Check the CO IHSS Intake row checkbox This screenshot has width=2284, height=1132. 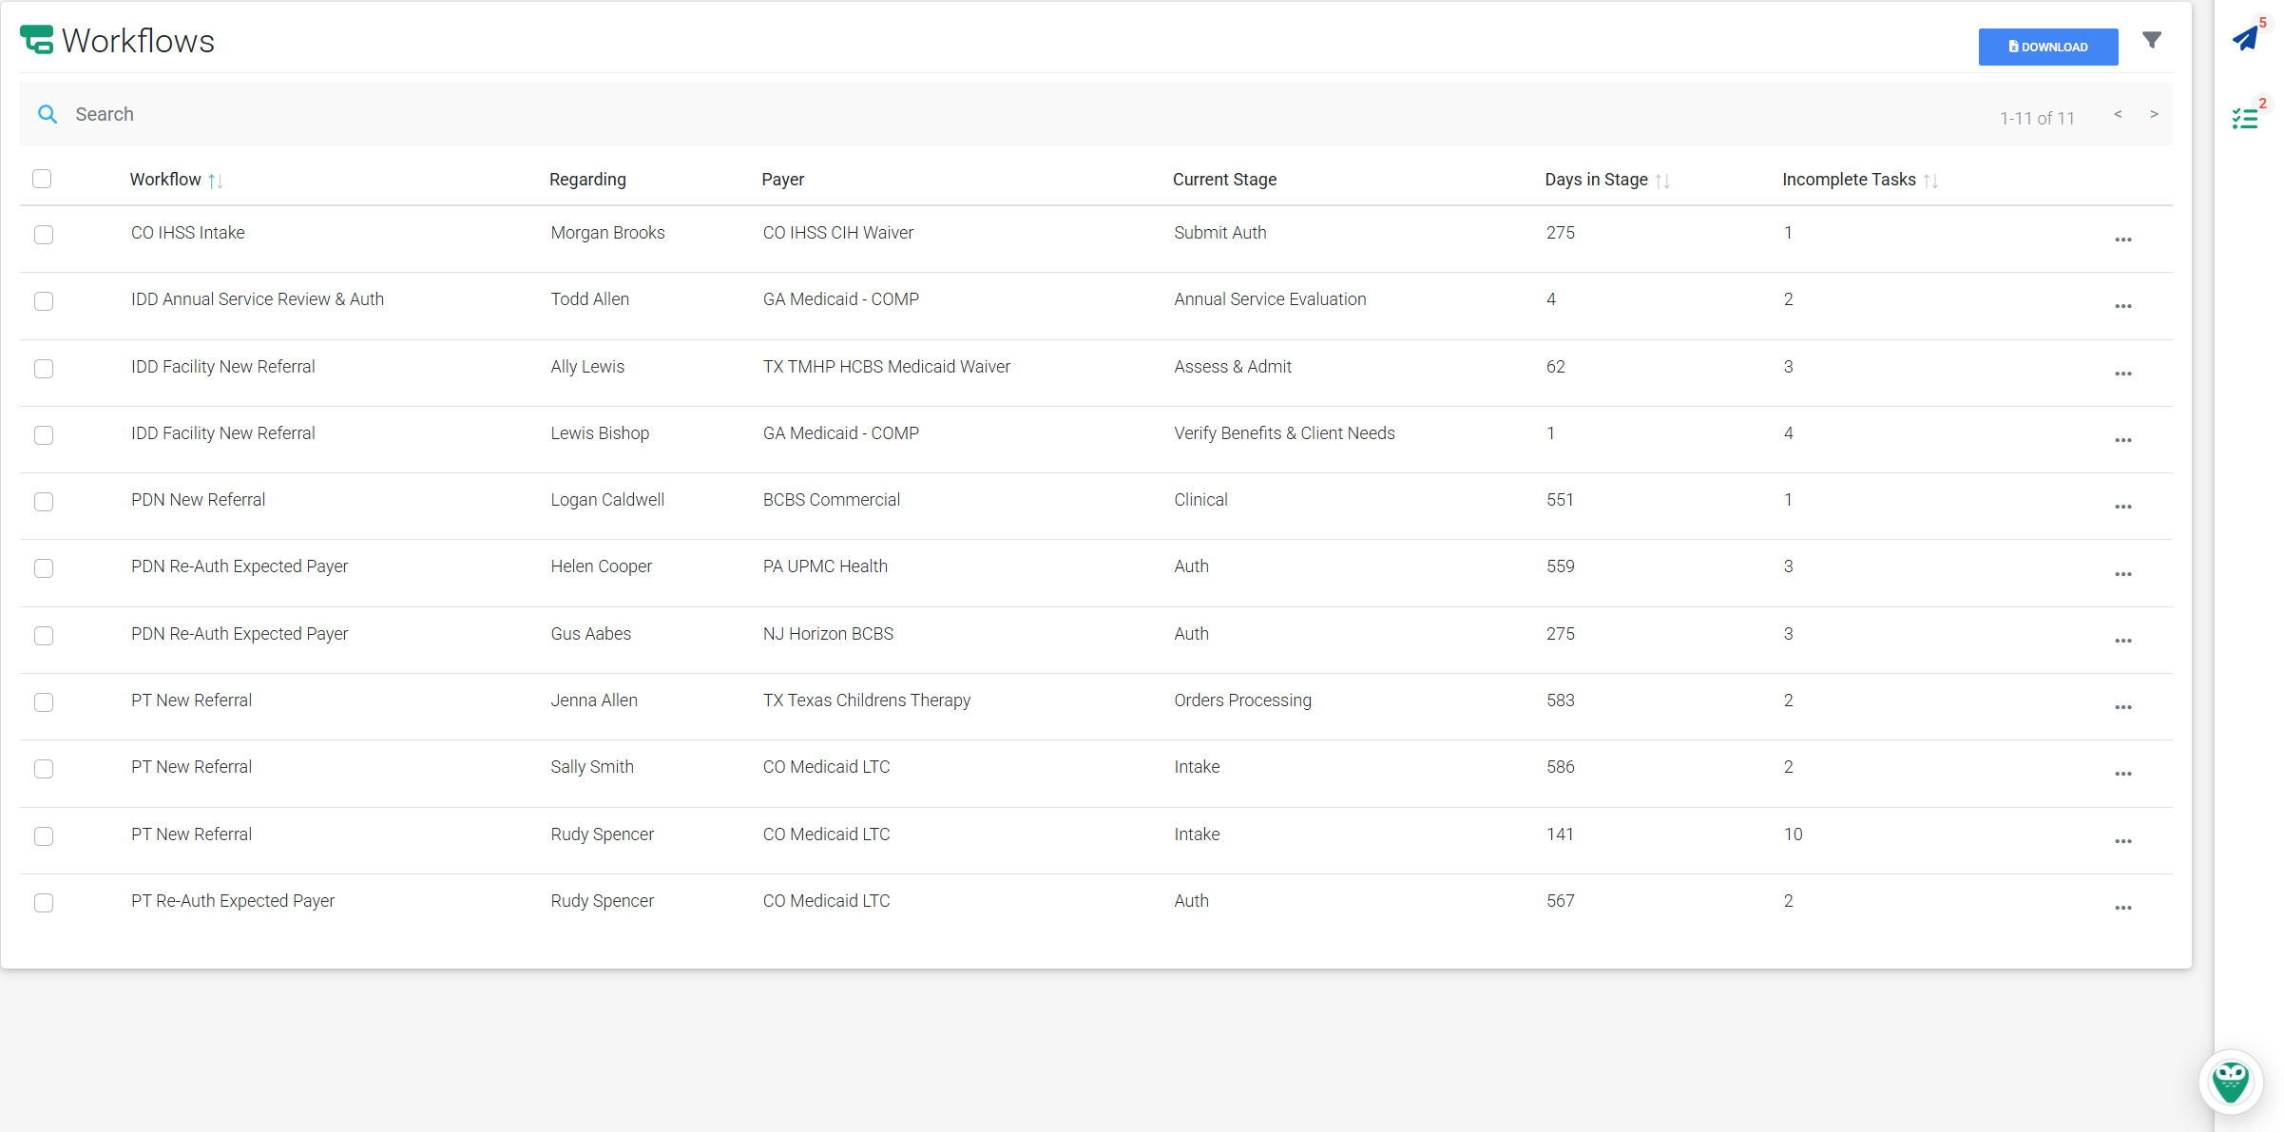44,235
